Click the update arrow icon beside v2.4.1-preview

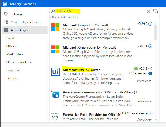tap(150, 73)
